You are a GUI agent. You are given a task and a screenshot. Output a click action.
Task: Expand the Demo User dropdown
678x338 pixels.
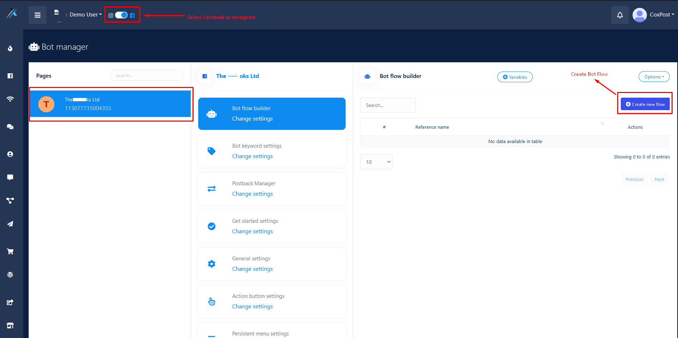coord(86,15)
